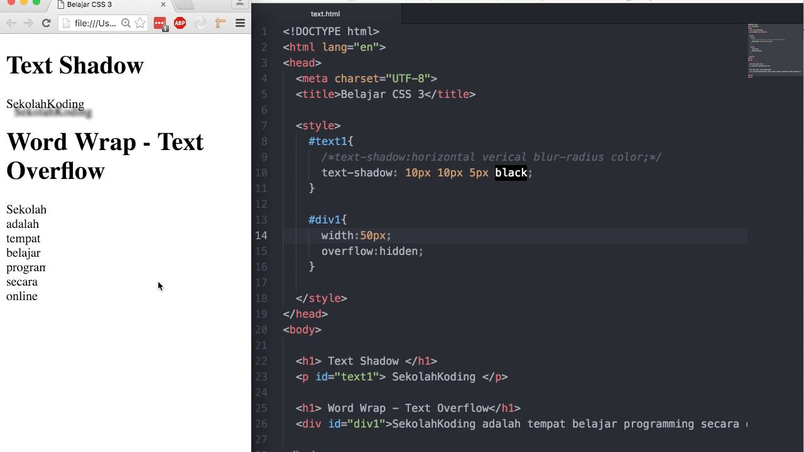This screenshot has width=804, height=452.
Task: Close the Belajar CSS 3 tab
Action: (163, 4)
